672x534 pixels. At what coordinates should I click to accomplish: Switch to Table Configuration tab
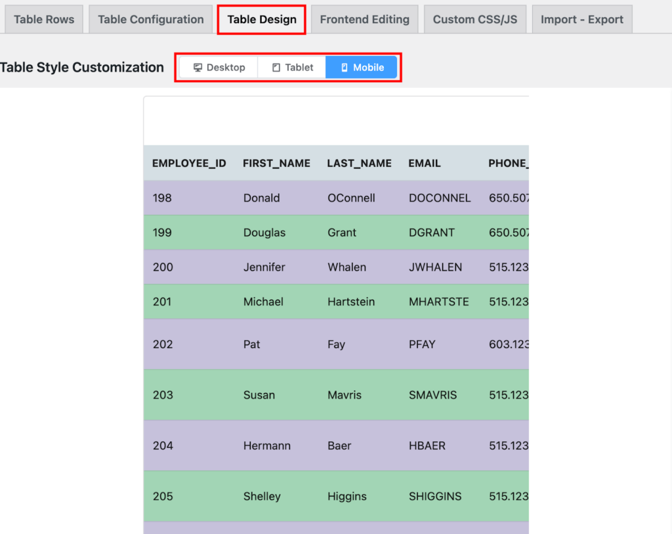pyautogui.click(x=150, y=19)
